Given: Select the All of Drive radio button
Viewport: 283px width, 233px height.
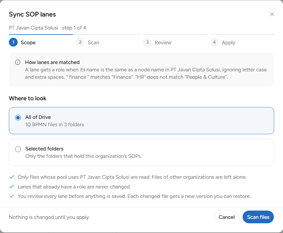Looking at the screenshot, I should tap(18, 118).
